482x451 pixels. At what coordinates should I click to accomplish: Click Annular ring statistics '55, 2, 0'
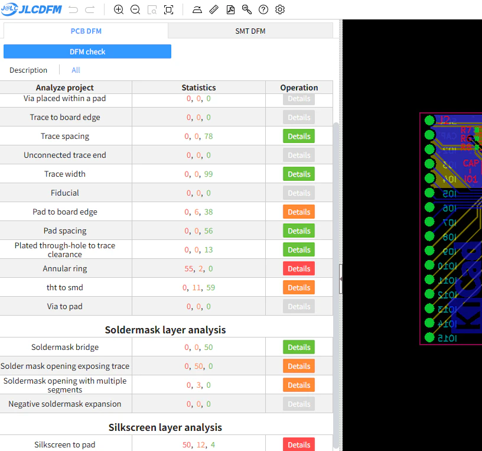click(198, 268)
